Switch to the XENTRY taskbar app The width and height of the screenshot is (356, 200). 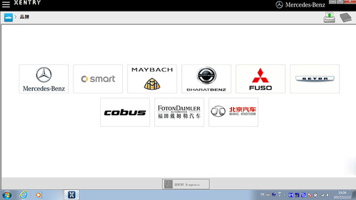(x=72, y=195)
